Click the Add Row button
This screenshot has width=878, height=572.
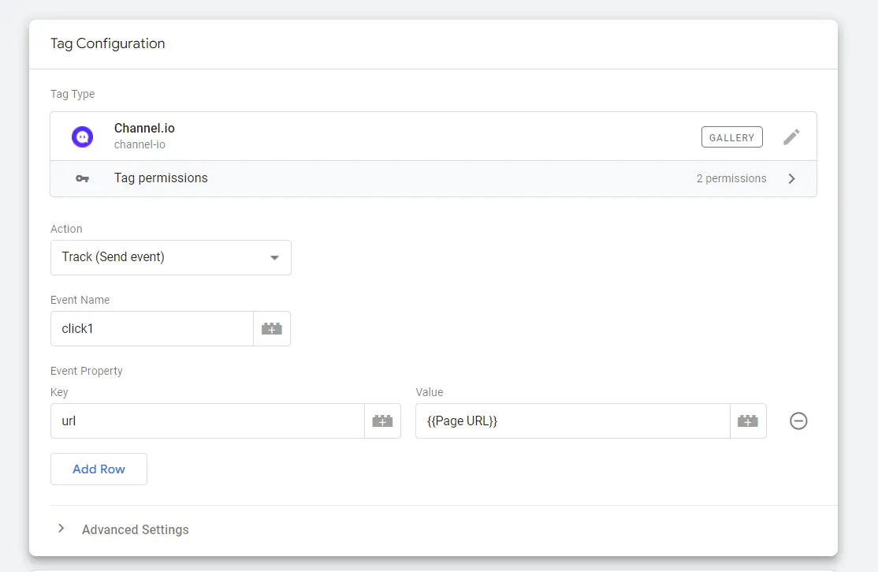click(99, 469)
